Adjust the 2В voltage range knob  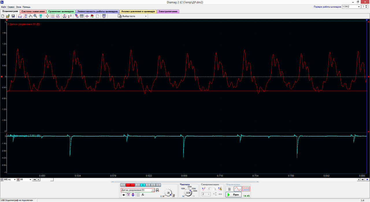click(168, 192)
